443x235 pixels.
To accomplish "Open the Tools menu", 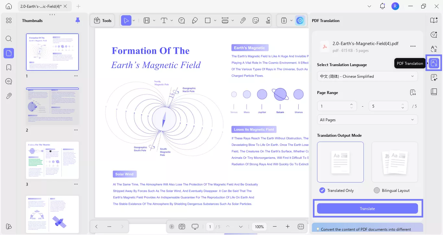I will [x=103, y=20].
